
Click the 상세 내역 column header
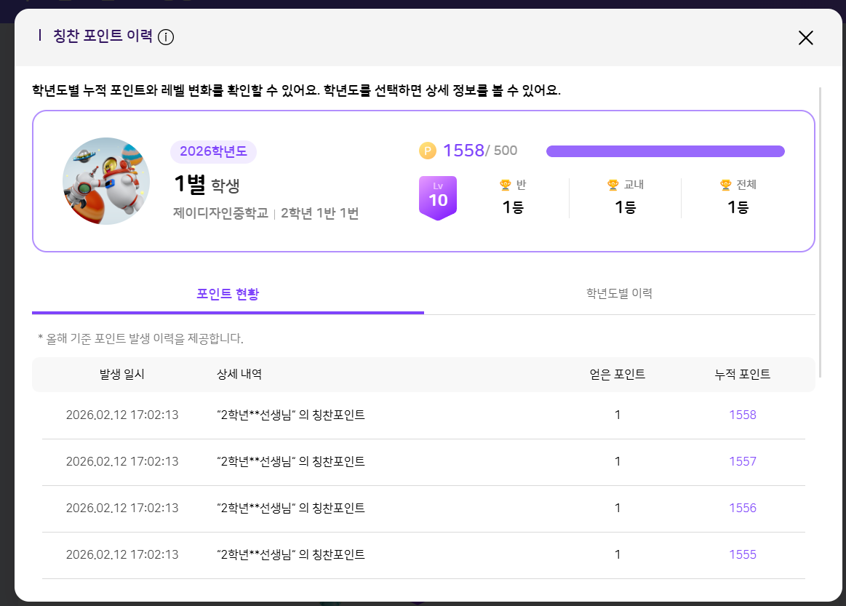tap(239, 375)
